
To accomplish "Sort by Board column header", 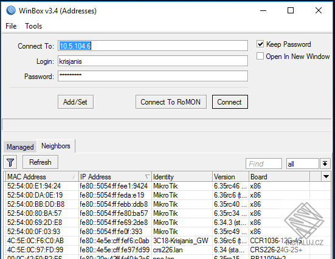I will (x=279, y=177).
